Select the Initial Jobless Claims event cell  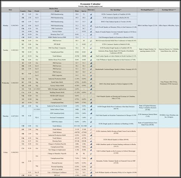pos(57,109)
